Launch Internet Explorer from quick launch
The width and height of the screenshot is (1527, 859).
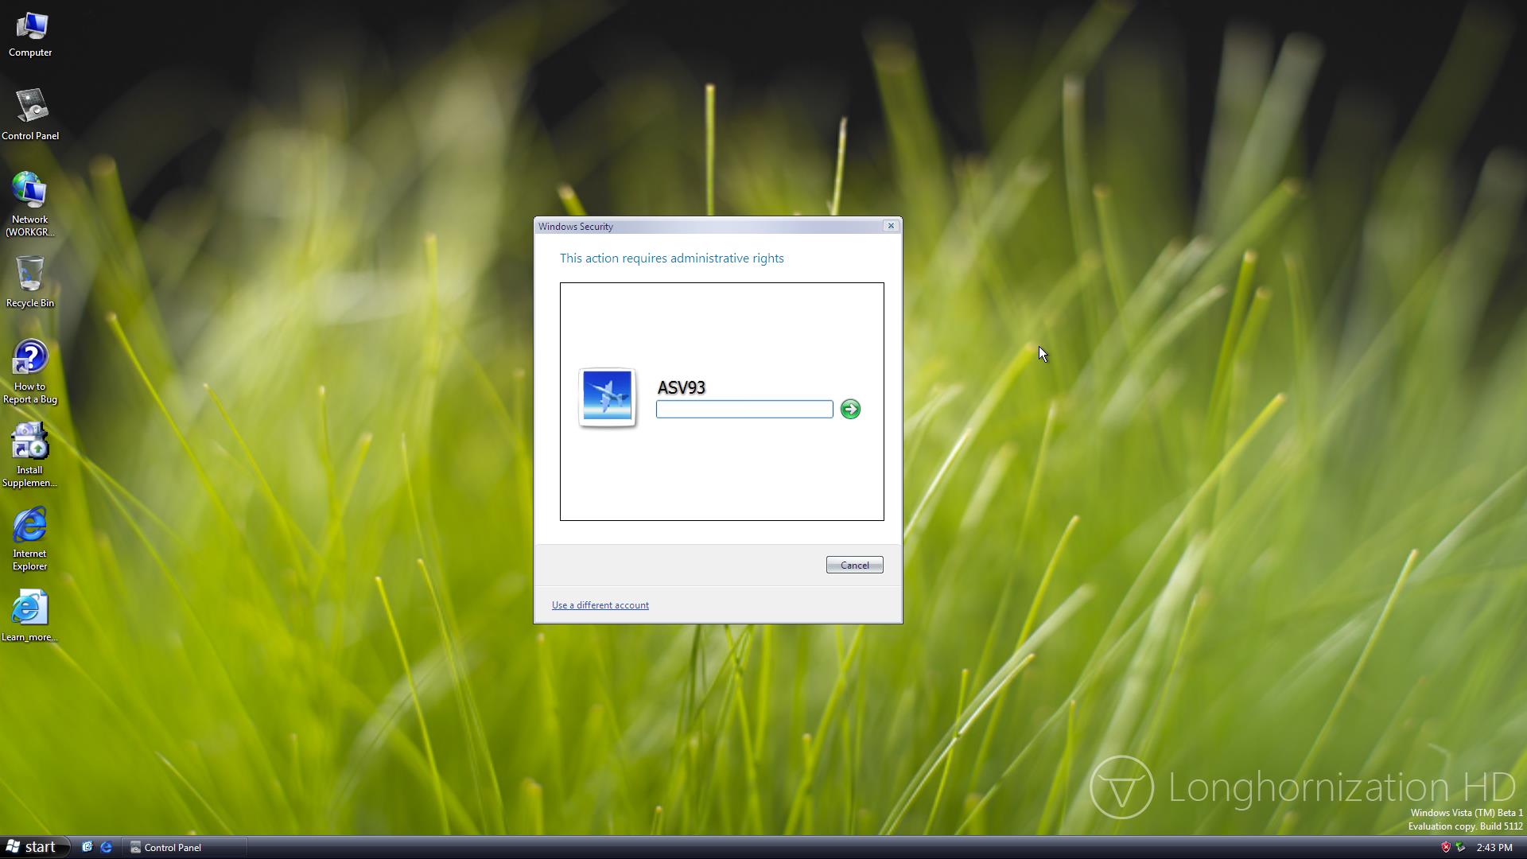(106, 847)
